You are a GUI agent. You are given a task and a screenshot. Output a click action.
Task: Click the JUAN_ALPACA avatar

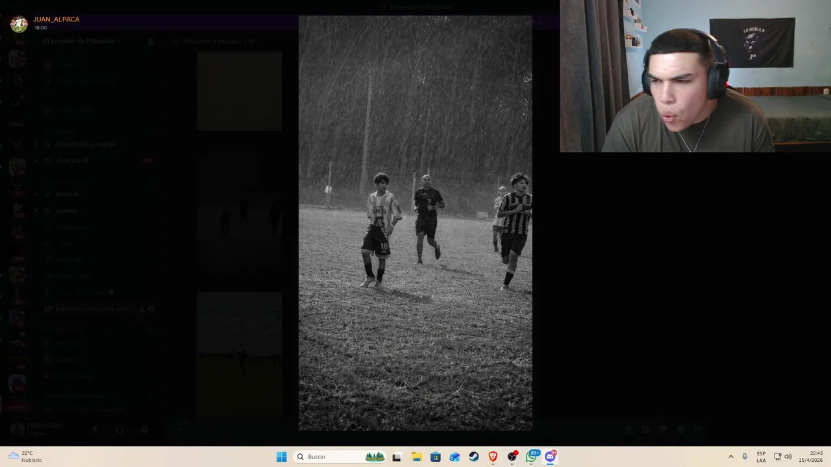click(19, 24)
